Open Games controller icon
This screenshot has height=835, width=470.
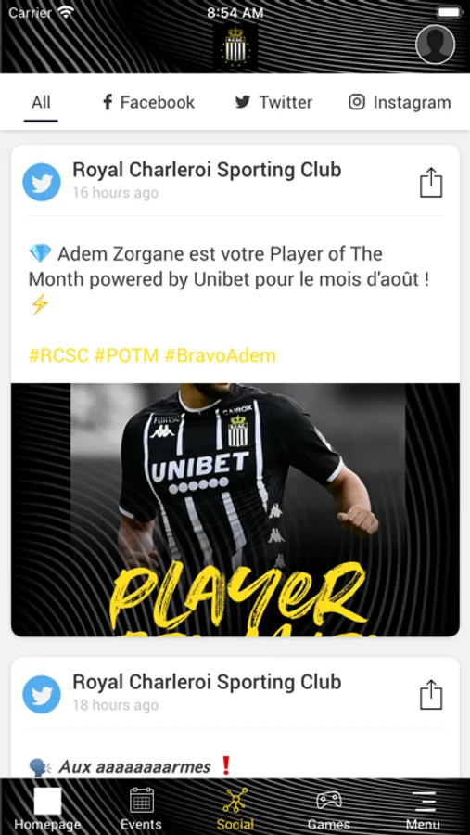point(328,800)
